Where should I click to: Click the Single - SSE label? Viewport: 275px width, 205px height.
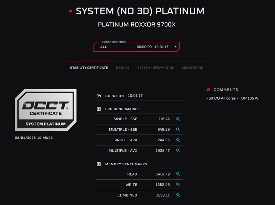[125, 119]
